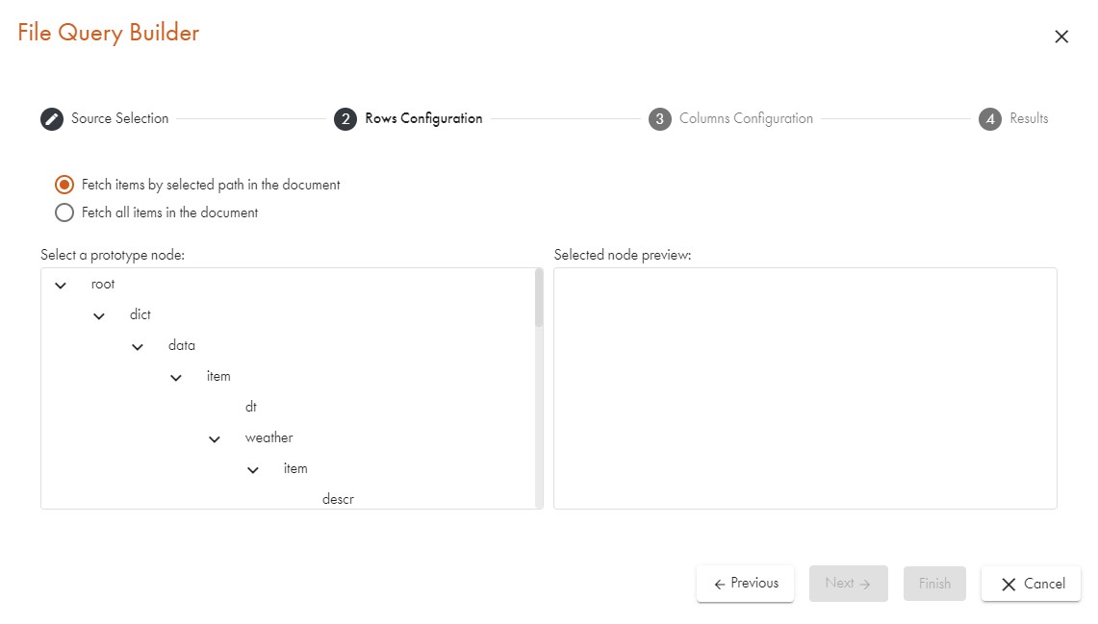1098x624 pixels.
Task: Collapse the dict node chevron
Action: click(99, 316)
